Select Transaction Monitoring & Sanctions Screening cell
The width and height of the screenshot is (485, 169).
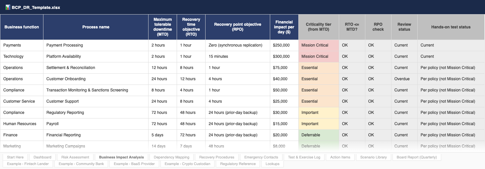coord(96,90)
